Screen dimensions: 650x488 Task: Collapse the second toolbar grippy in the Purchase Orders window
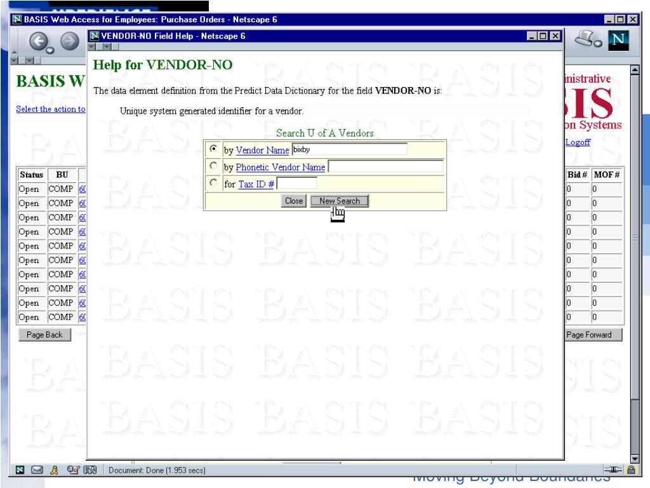tap(29, 61)
